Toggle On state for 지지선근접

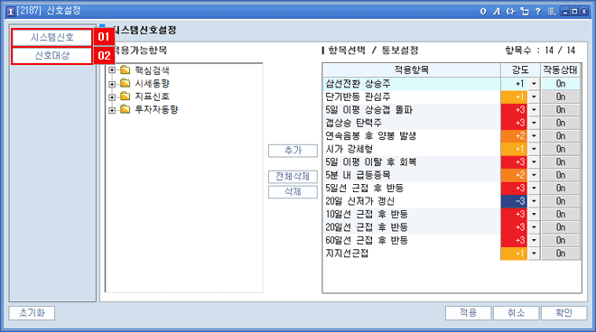click(x=561, y=254)
